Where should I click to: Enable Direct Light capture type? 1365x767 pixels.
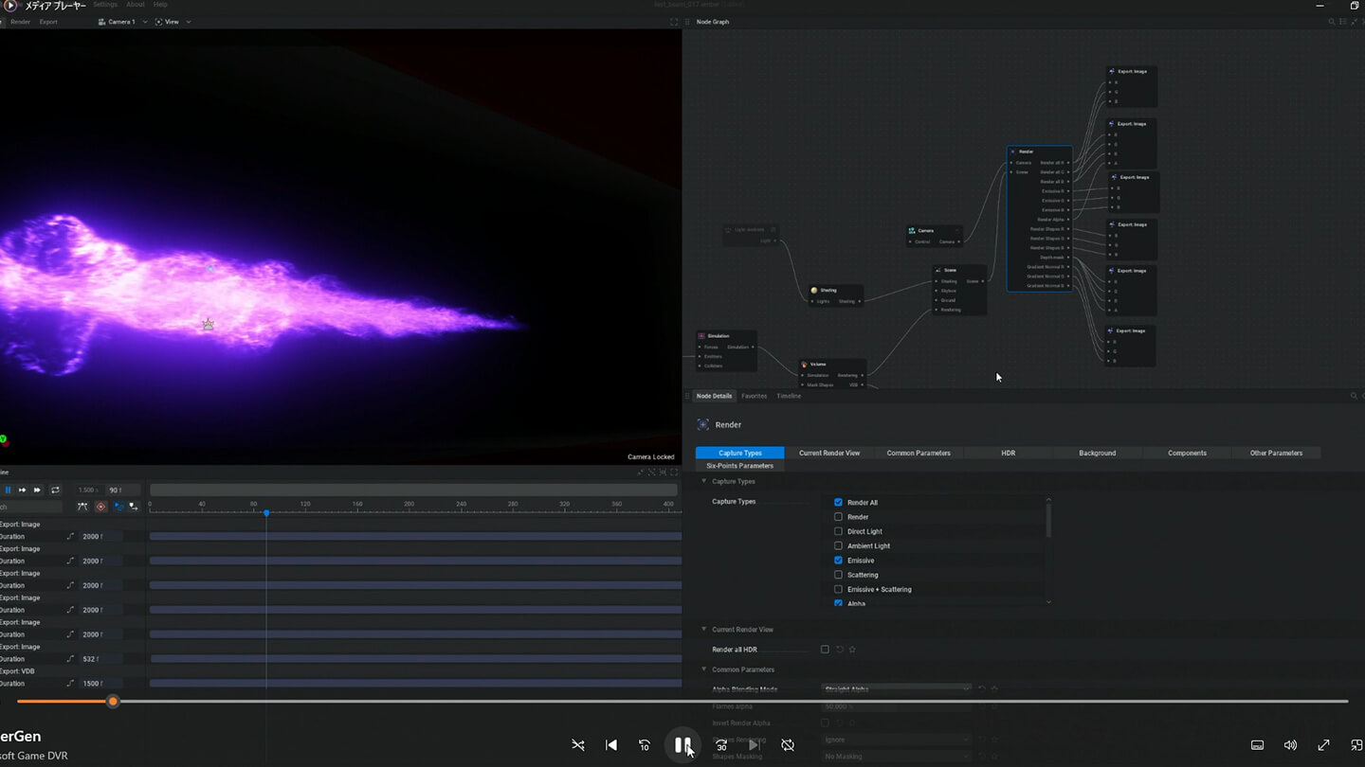click(838, 531)
